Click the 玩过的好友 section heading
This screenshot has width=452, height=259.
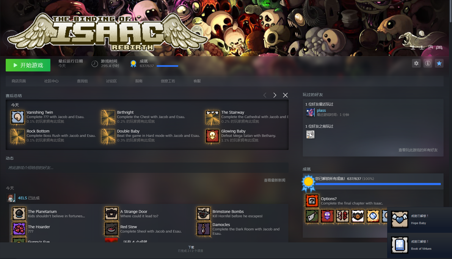[x=313, y=95]
